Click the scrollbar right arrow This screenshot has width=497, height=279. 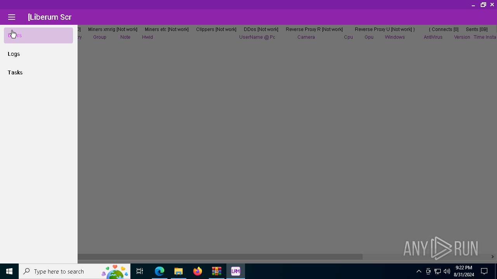click(x=492, y=257)
